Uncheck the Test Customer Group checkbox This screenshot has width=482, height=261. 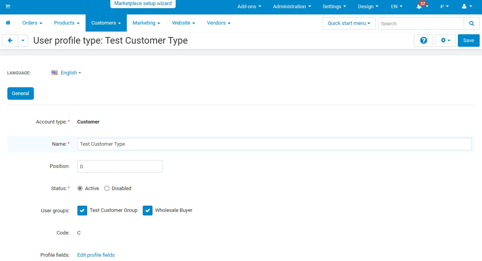tap(82, 210)
